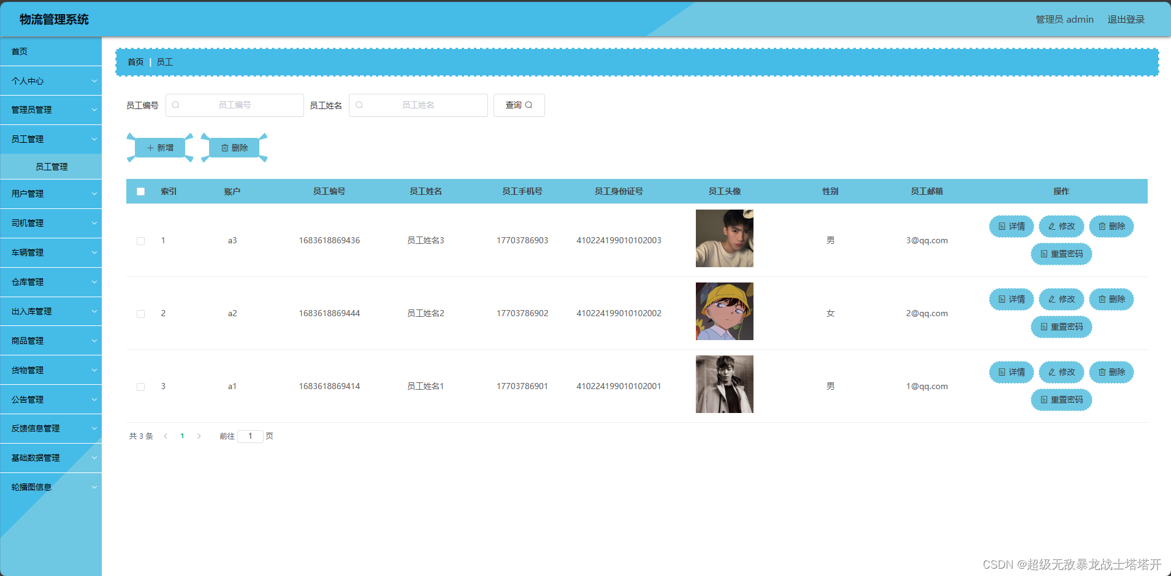This screenshot has width=1171, height=576.
Task: Open the 基础数据管理 sidebar menu
Action: (51, 458)
